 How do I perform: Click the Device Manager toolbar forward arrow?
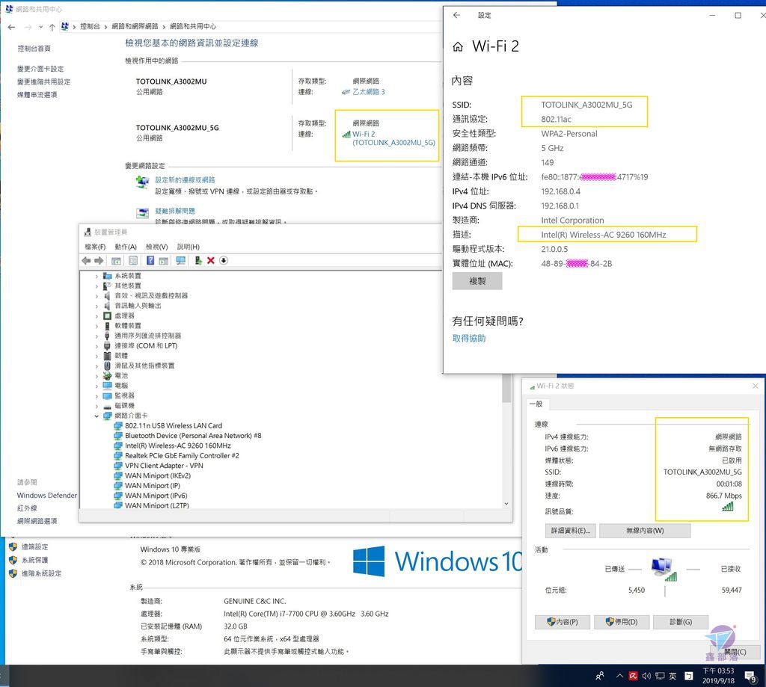tap(99, 261)
